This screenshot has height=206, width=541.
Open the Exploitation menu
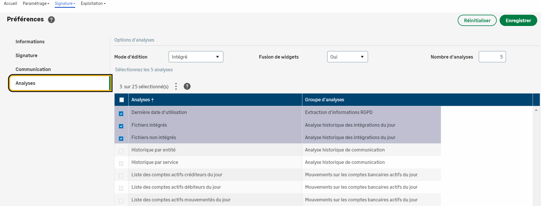click(93, 3)
